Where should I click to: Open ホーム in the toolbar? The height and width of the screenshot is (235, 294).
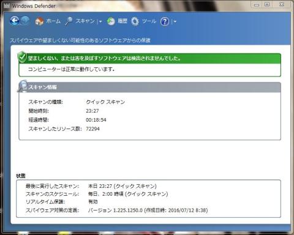point(53,21)
